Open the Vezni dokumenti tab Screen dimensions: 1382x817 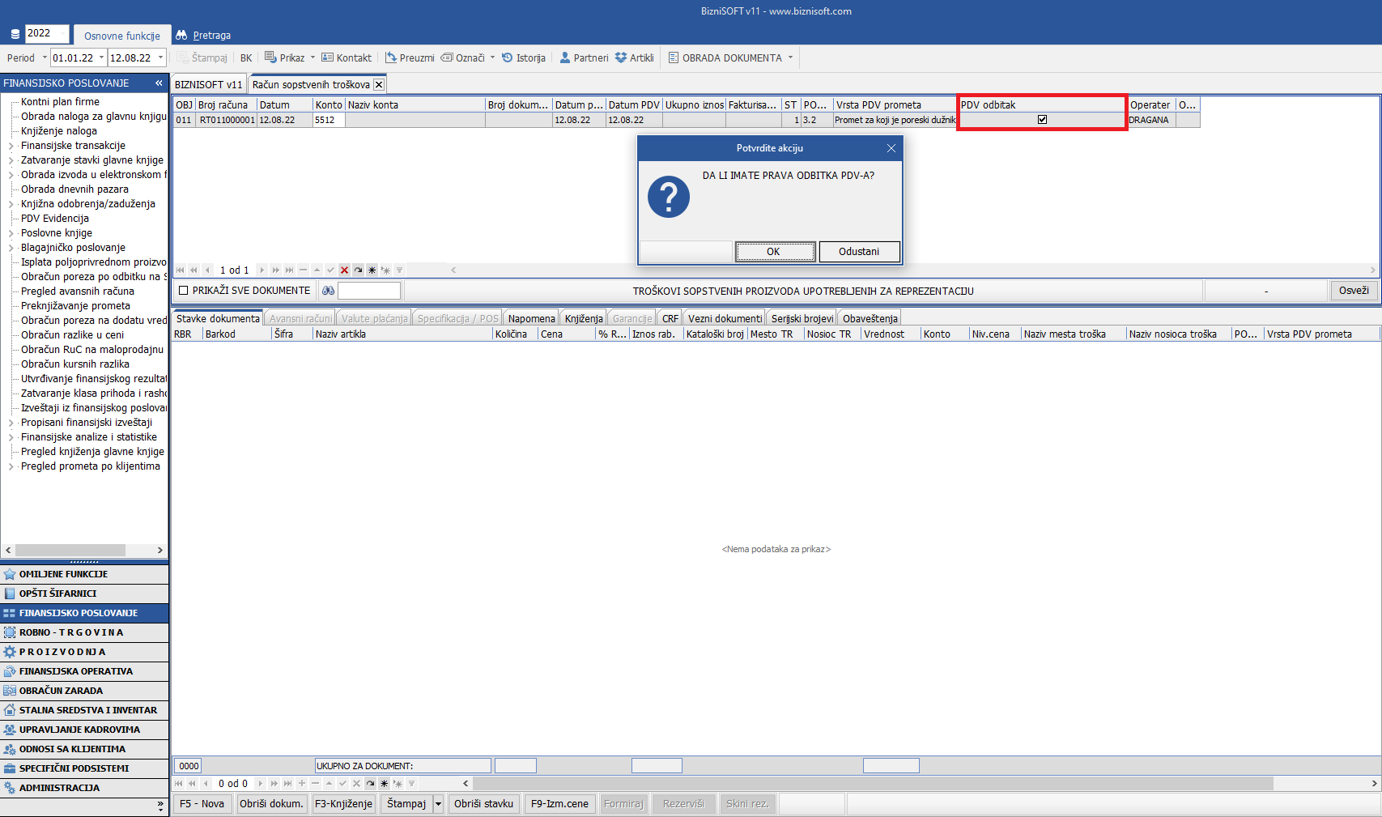[x=725, y=318]
